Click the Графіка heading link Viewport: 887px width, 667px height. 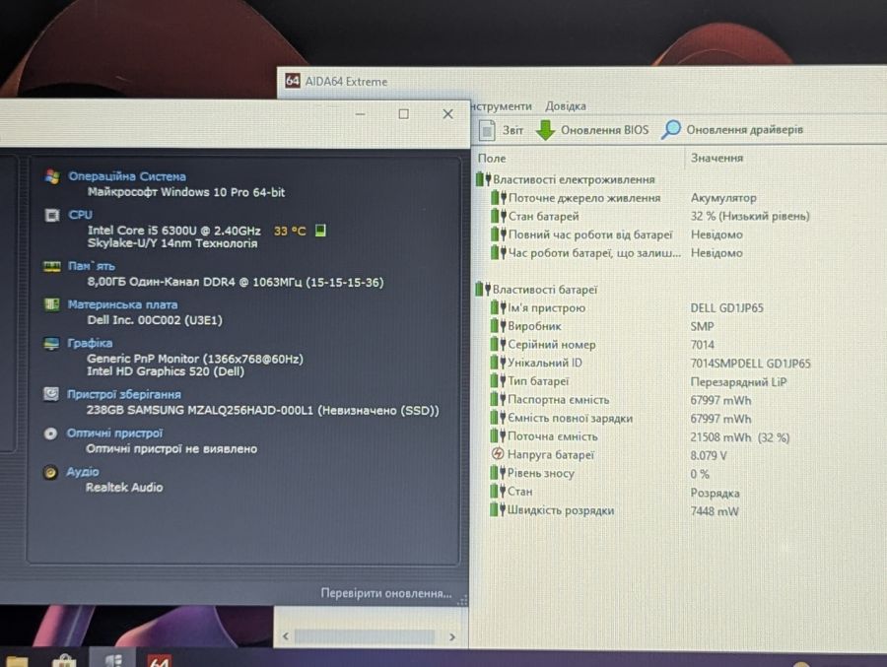[x=90, y=343]
